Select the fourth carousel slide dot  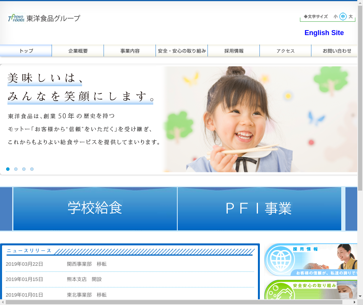(x=32, y=169)
